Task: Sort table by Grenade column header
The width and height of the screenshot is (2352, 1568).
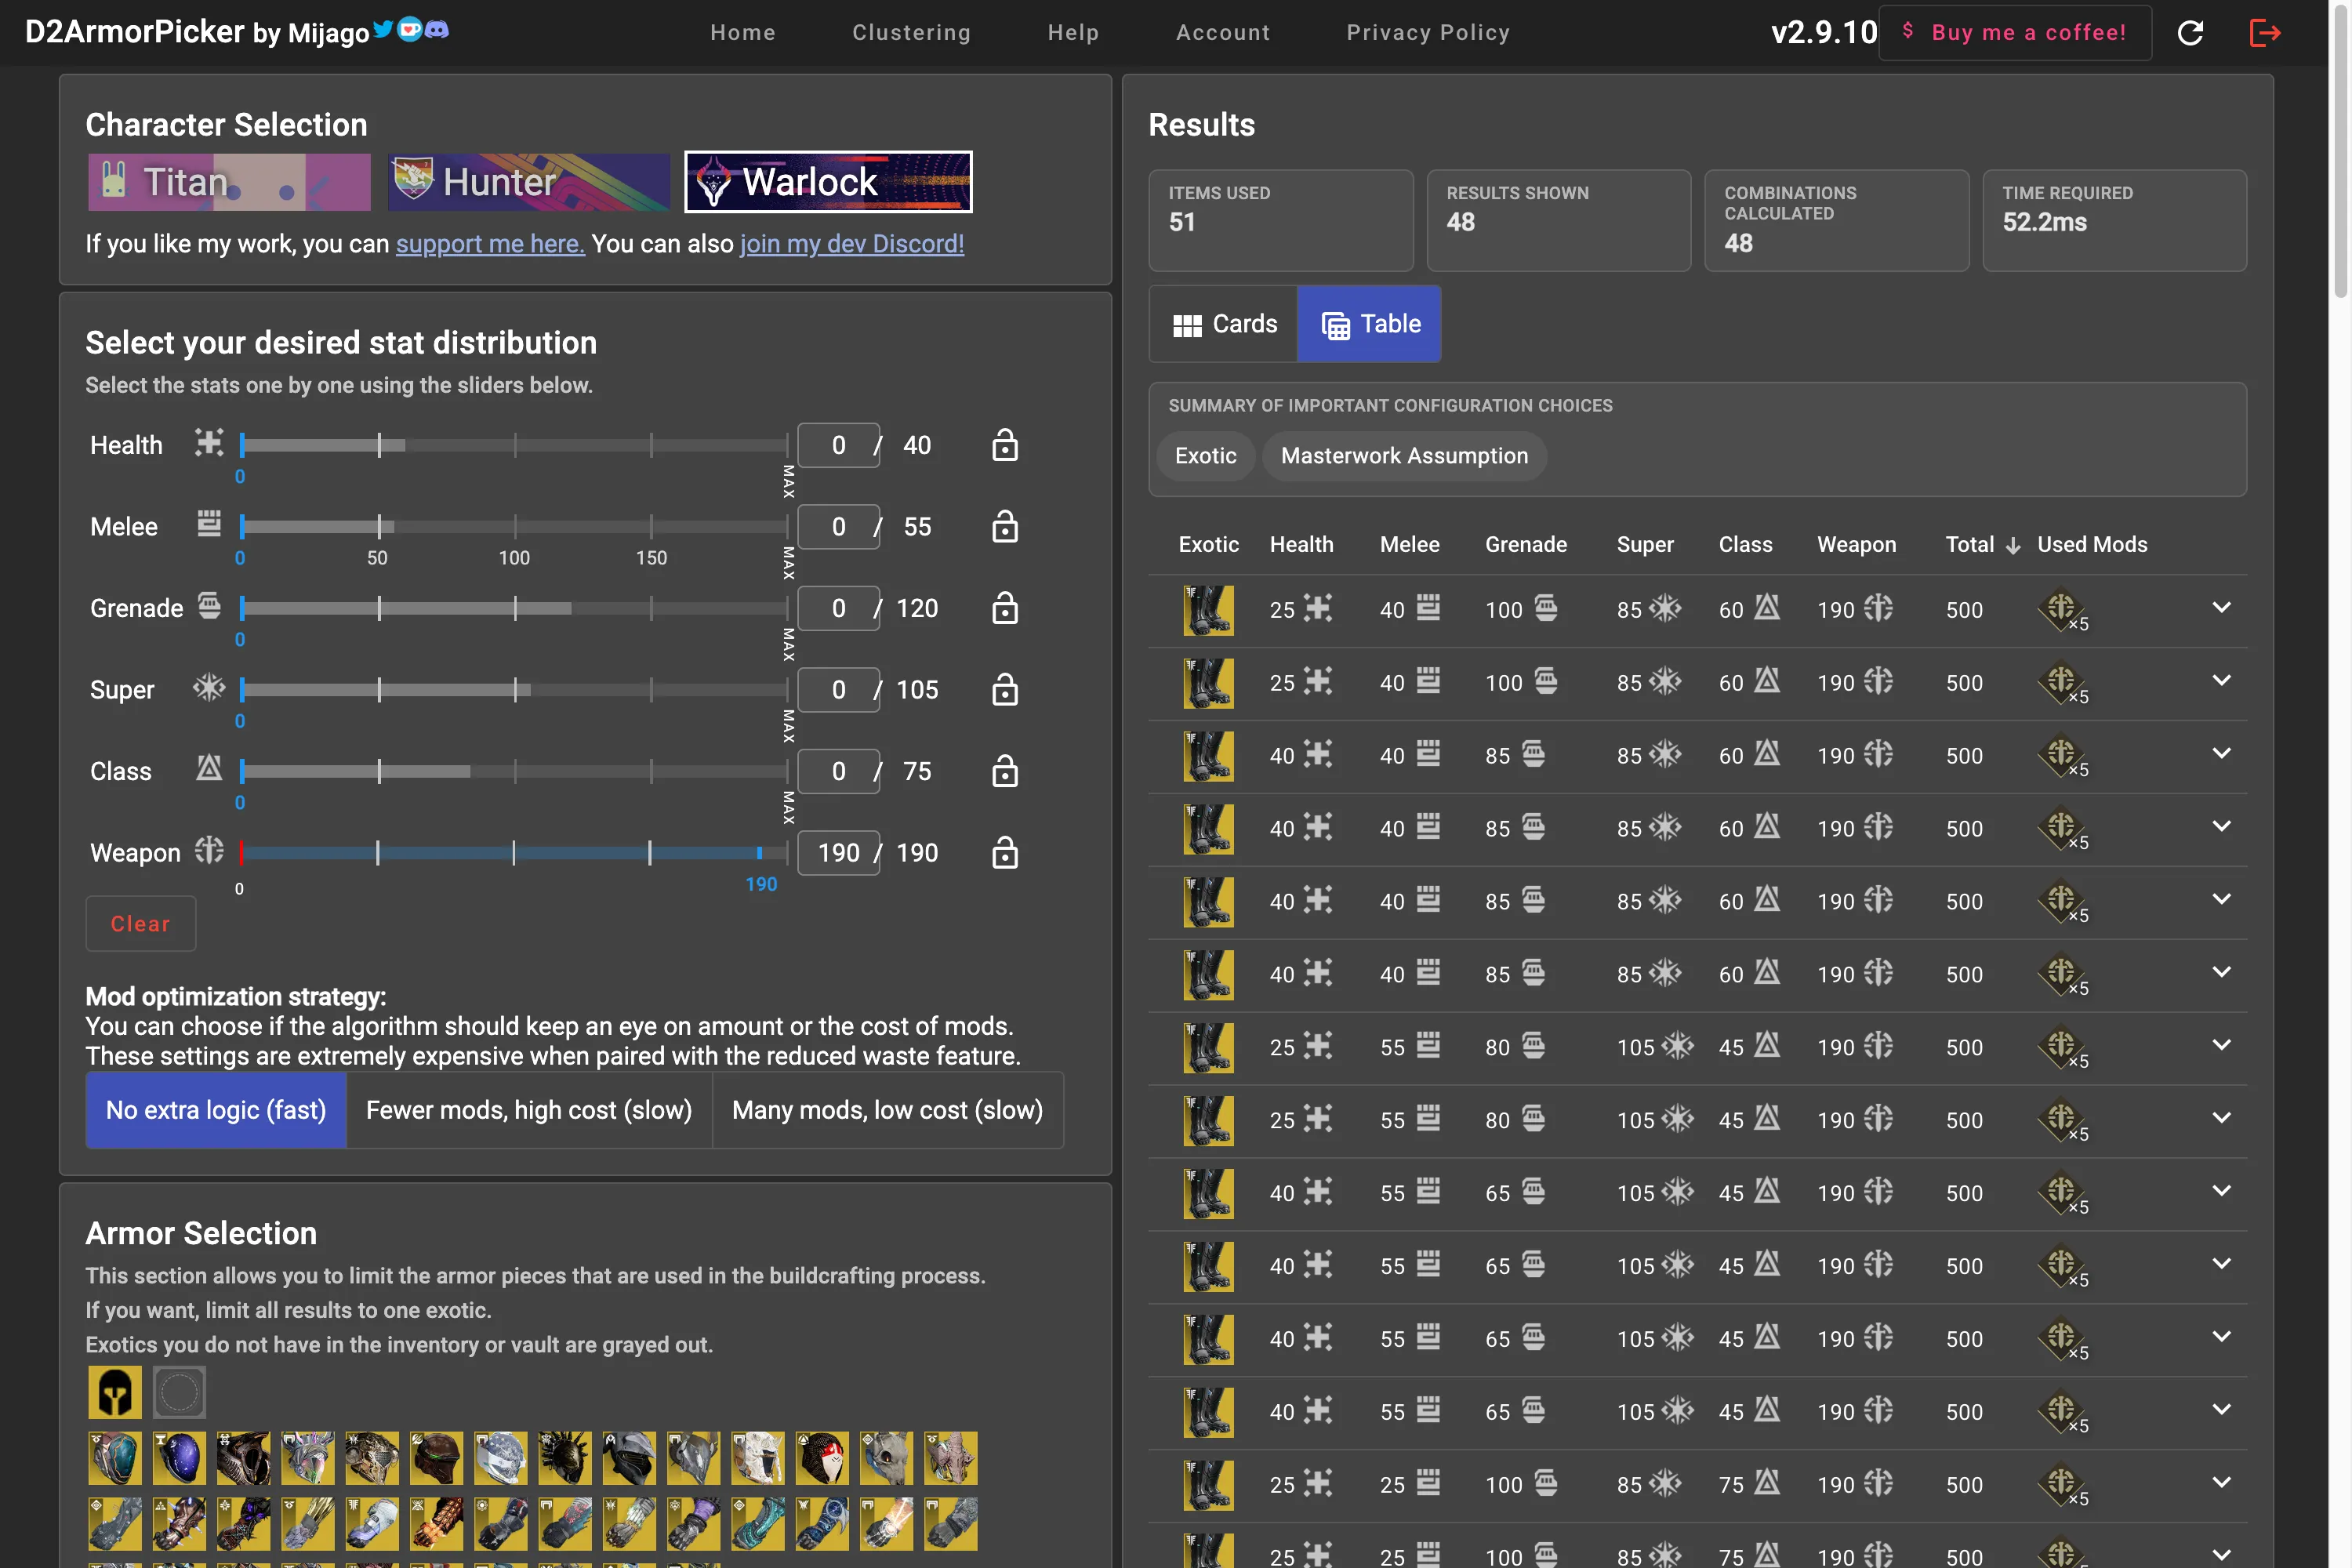Action: coord(1525,545)
